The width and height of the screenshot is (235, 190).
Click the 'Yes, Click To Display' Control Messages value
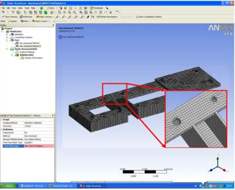coord(39,146)
